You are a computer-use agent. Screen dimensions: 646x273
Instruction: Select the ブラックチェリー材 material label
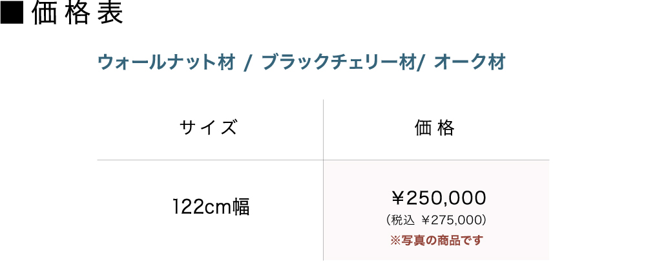click(x=339, y=63)
